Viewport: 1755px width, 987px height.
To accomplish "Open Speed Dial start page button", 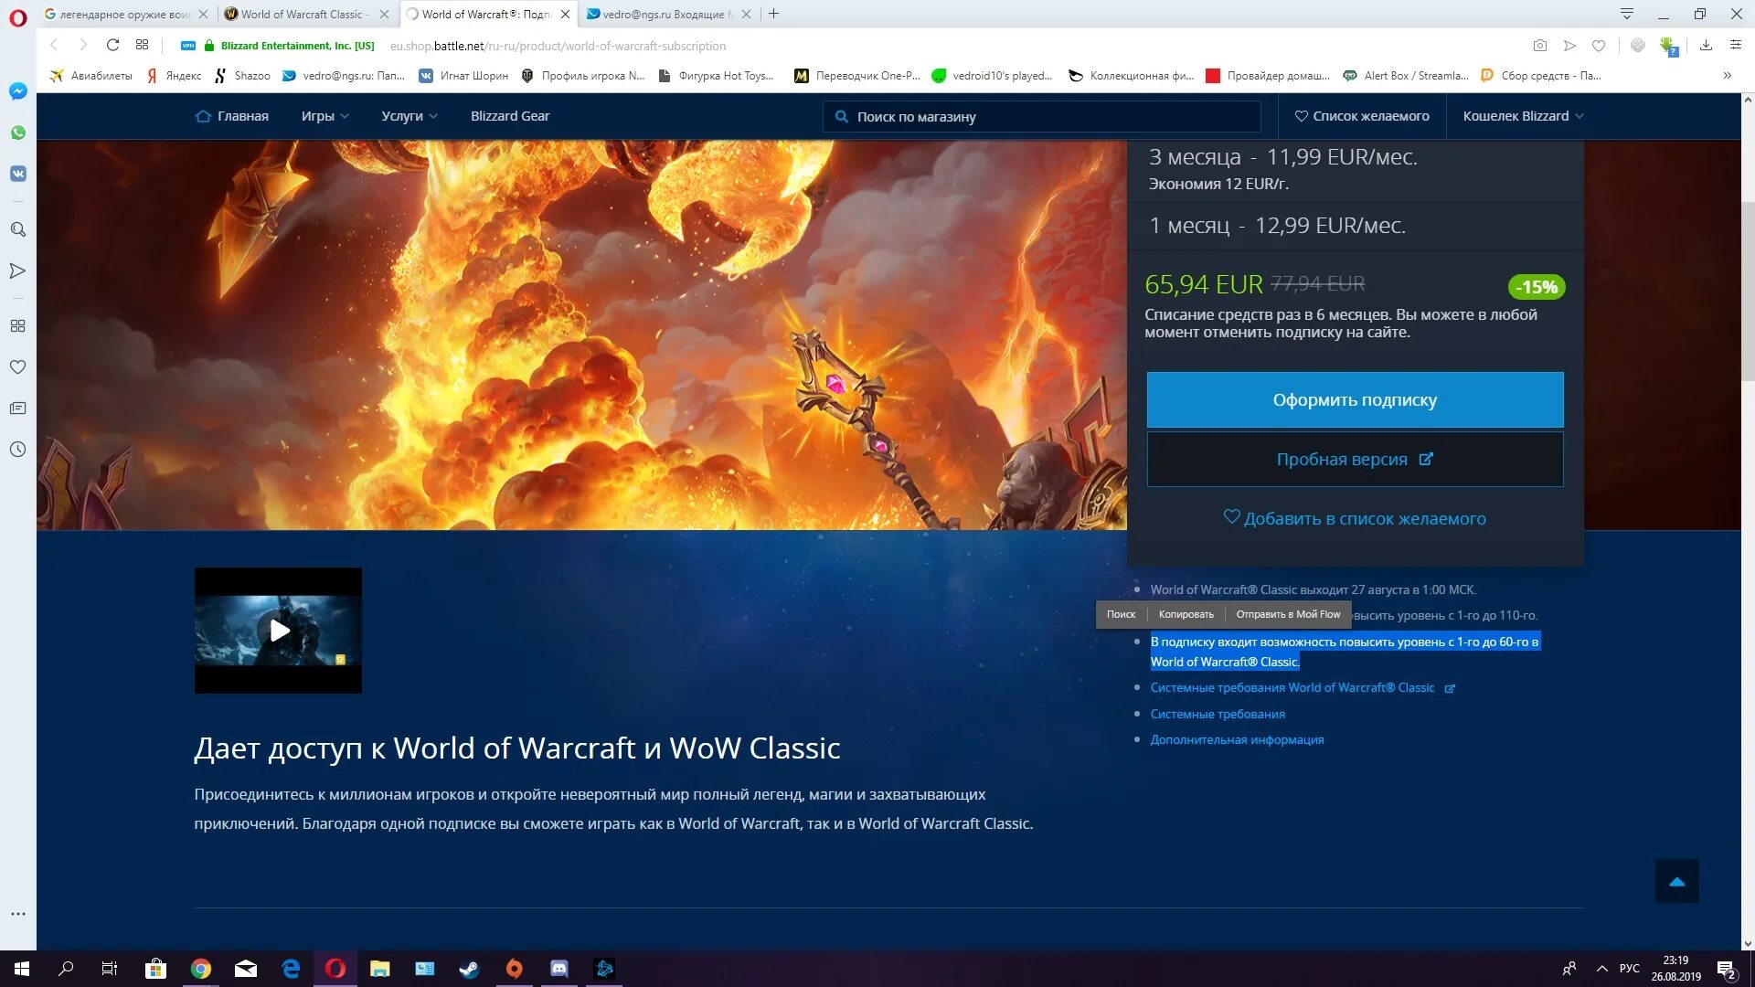I will [142, 45].
